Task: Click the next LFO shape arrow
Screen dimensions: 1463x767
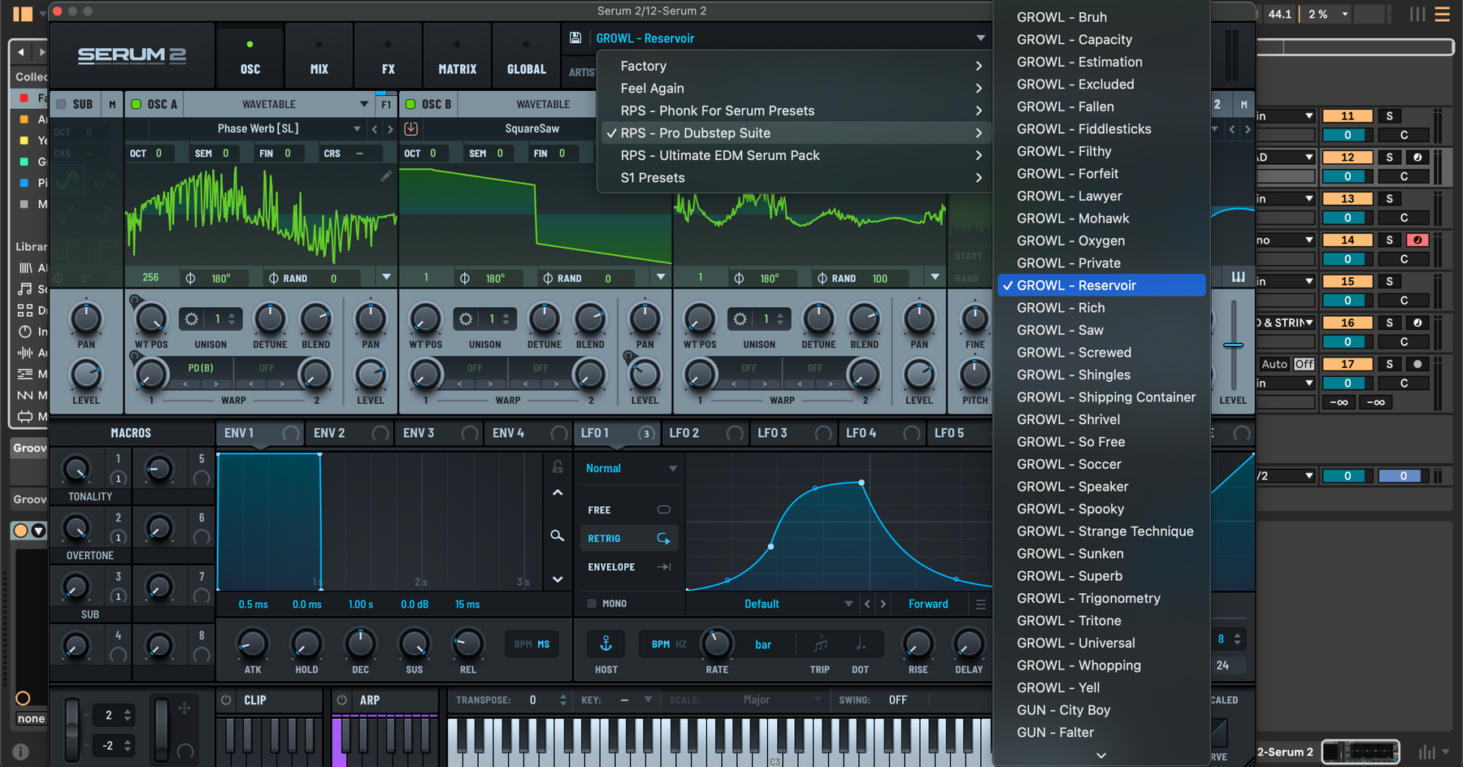Action: coord(883,604)
